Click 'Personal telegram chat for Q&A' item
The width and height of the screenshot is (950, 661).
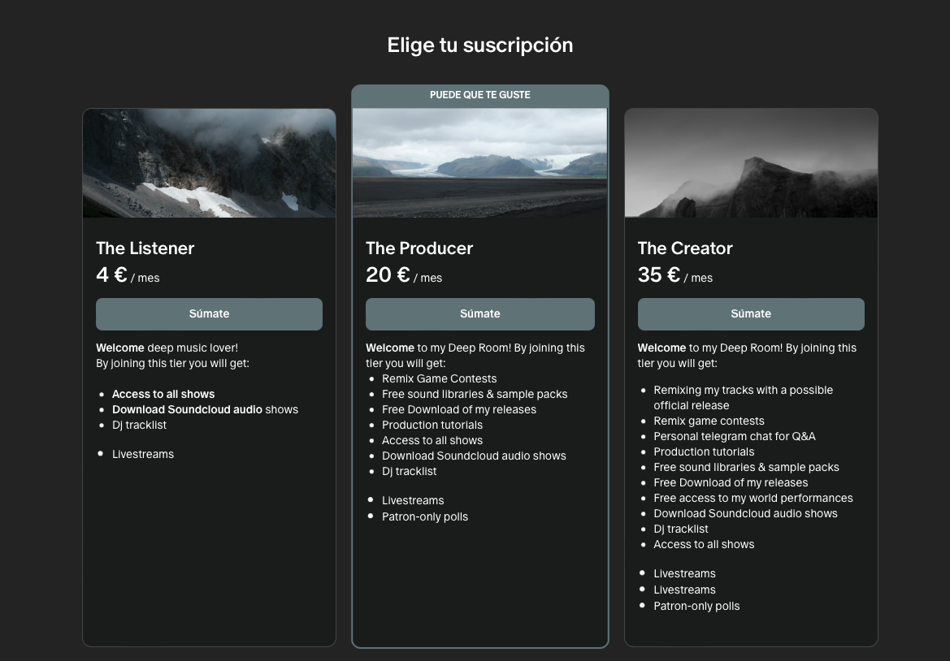tap(734, 436)
